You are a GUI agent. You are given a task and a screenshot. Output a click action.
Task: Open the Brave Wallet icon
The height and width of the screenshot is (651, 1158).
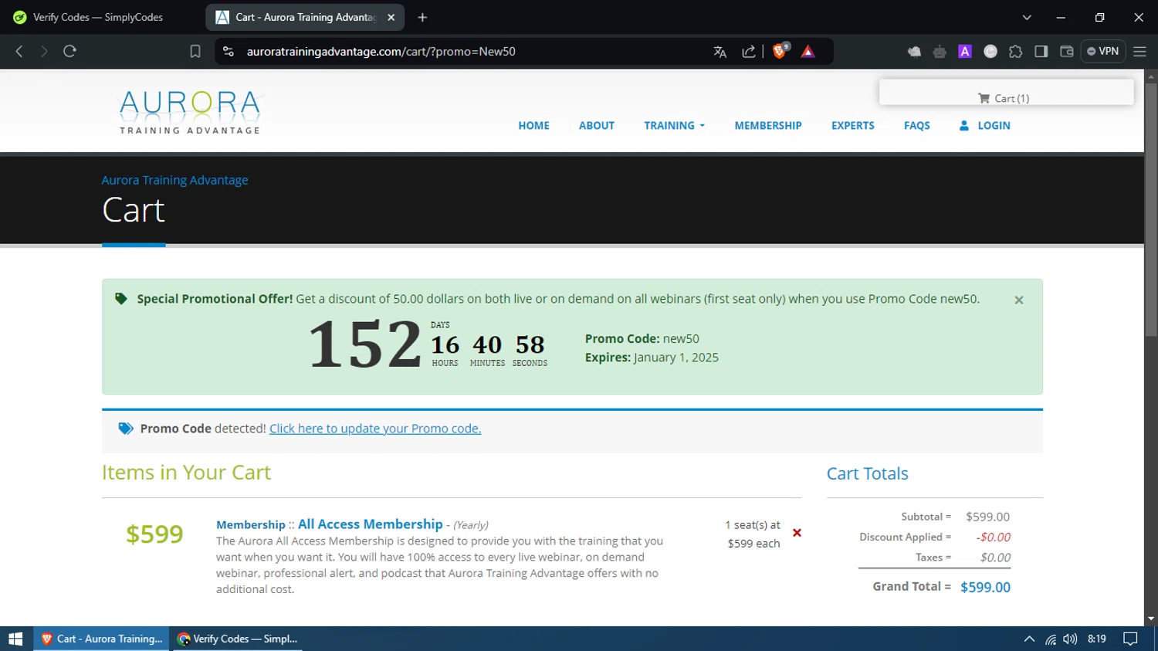(1067, 52)
